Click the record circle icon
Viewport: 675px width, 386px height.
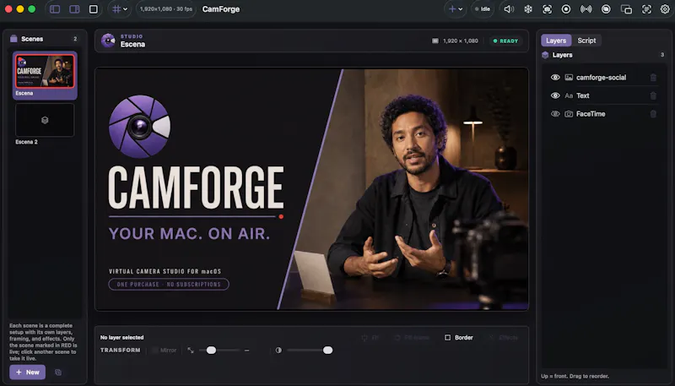pyautogui.click(x=566, y=9)
